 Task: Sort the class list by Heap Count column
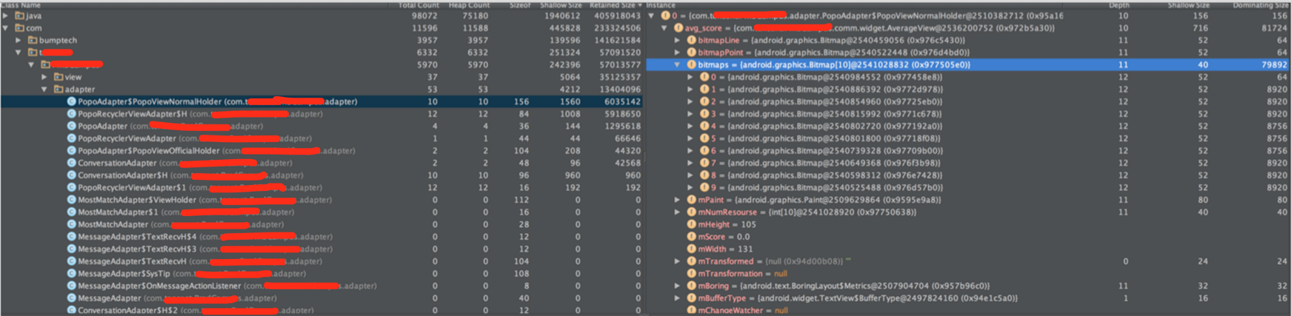pos(469,5)
